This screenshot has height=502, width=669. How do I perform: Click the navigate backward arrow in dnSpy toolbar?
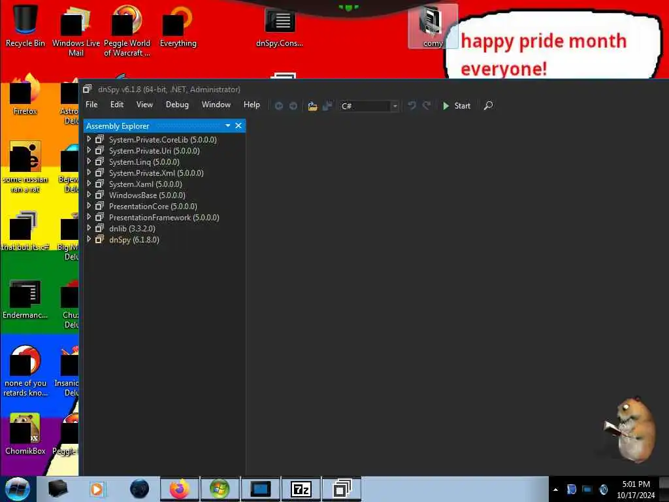pos(278,106)
